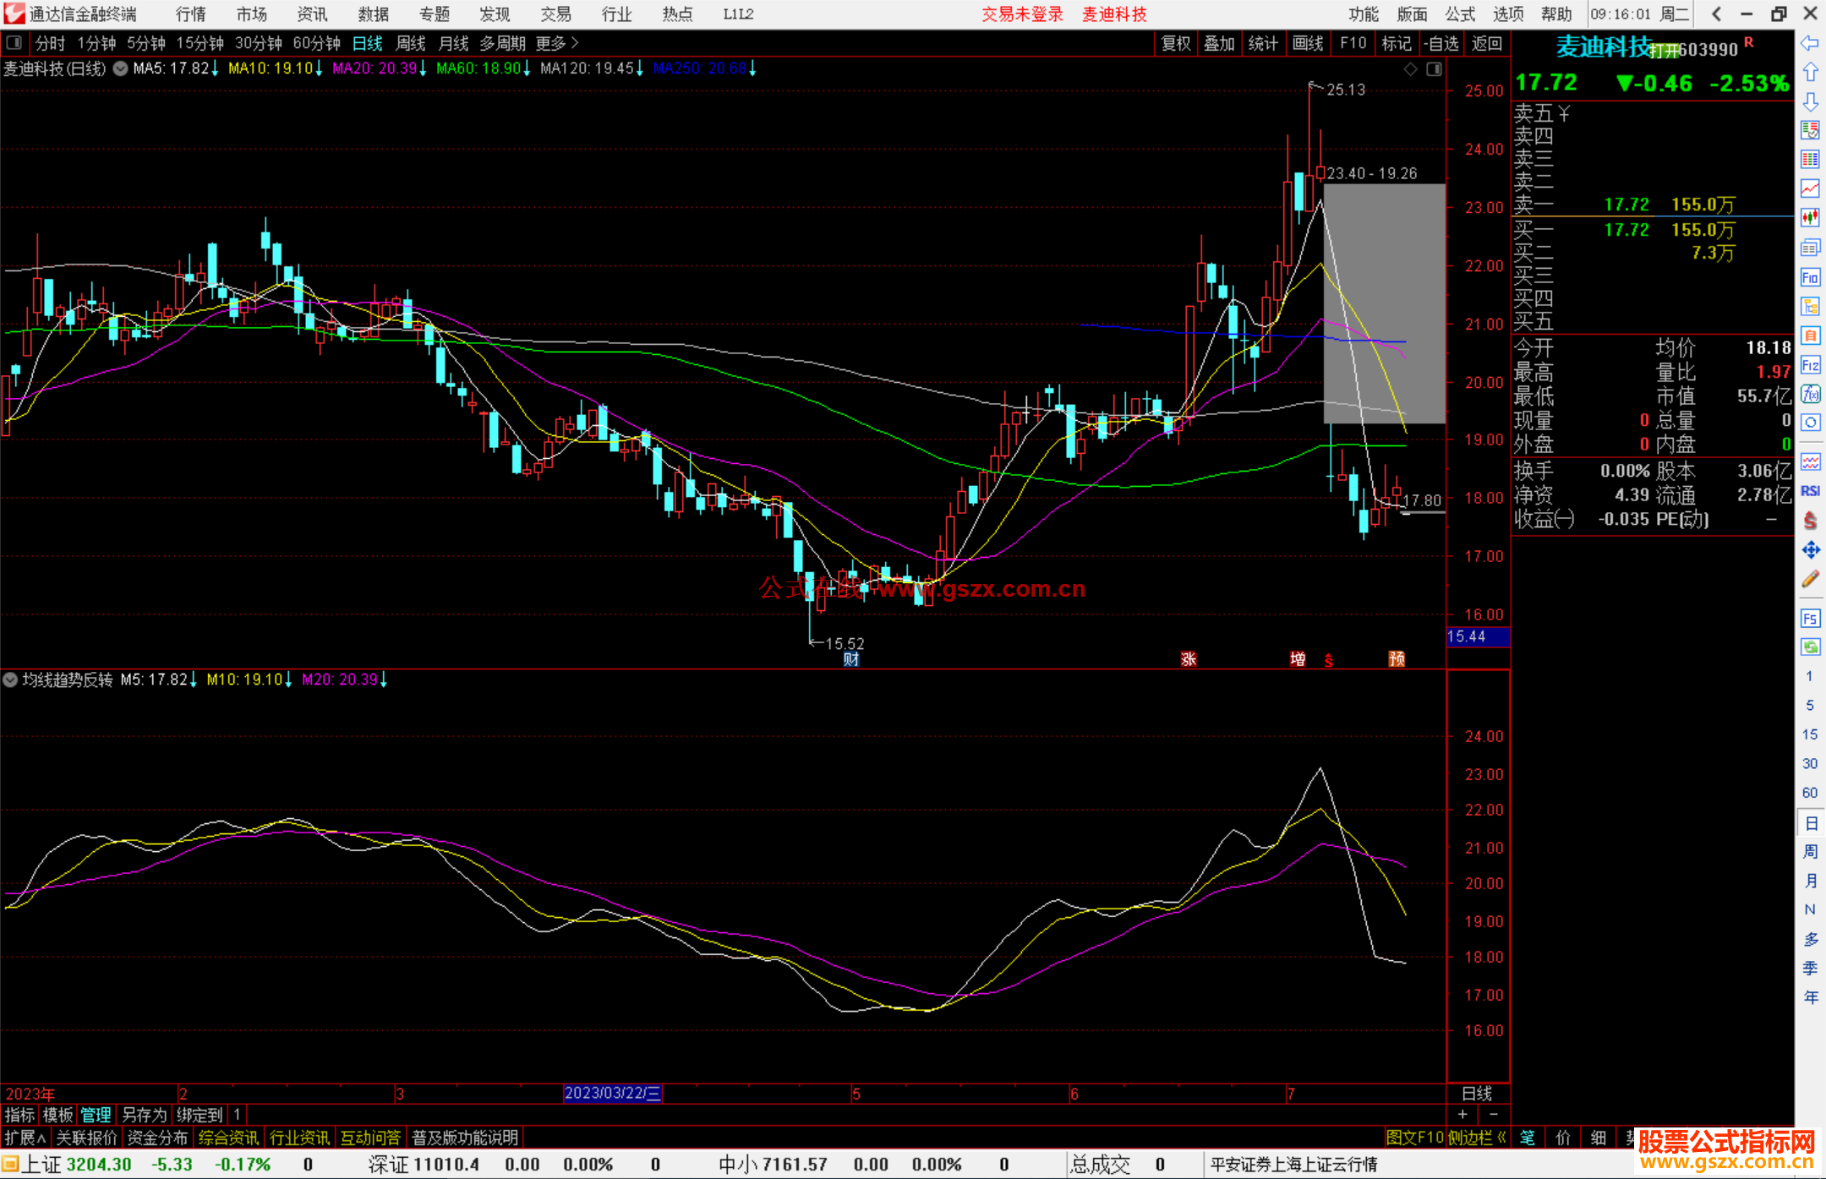Collapse the 侧边栏 sidebar toggle

coord(1476,1138)
